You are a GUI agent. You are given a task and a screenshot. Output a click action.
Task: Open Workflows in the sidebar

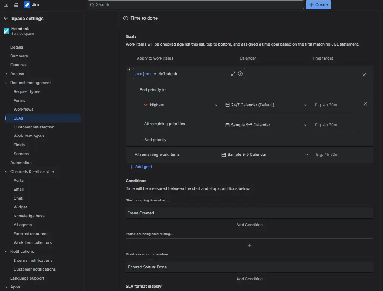tap(24, 109)
